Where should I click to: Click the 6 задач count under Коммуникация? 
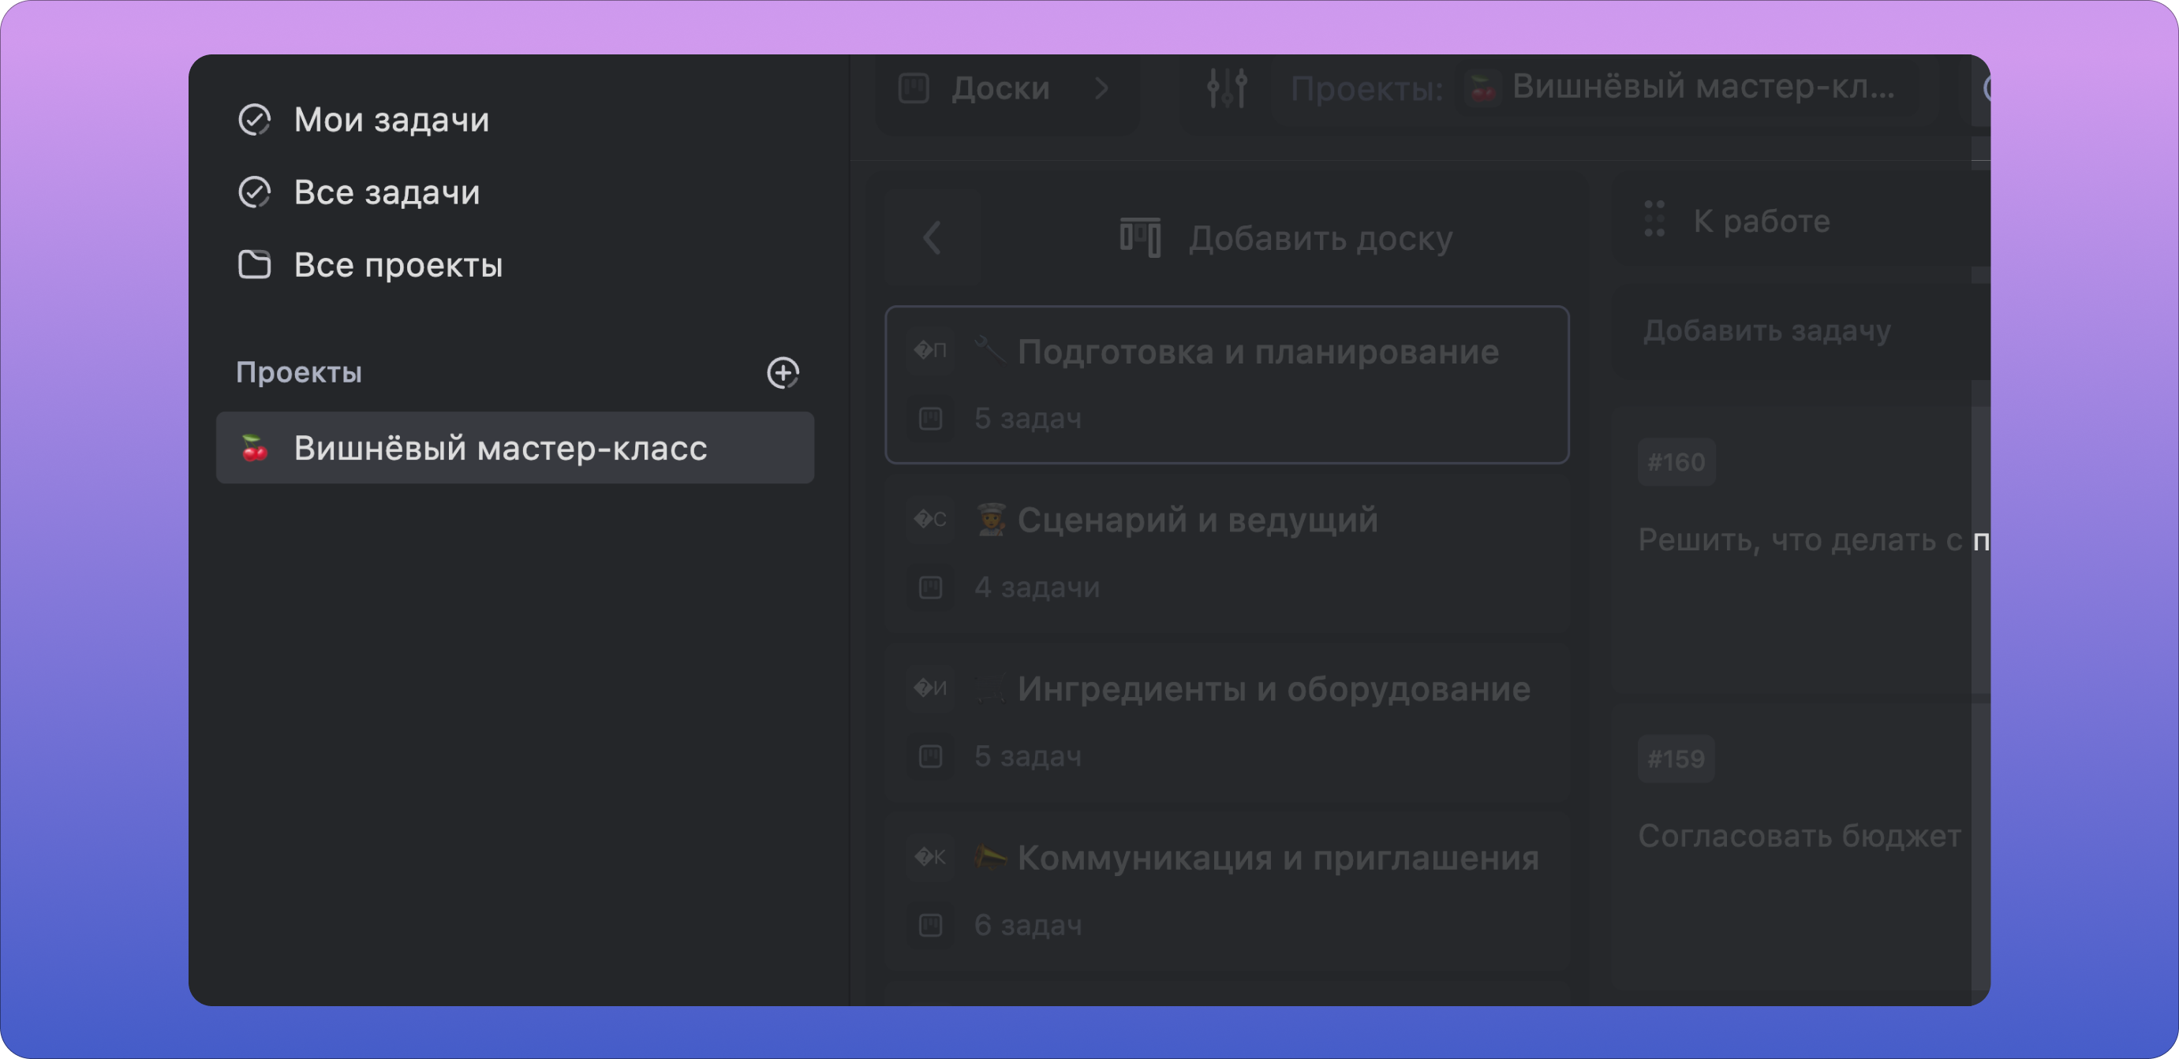point(1028,926)
